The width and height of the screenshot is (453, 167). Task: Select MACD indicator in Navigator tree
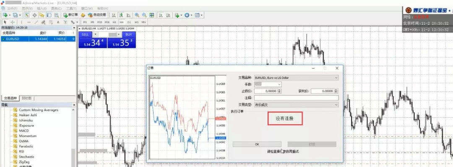[23, 131]
